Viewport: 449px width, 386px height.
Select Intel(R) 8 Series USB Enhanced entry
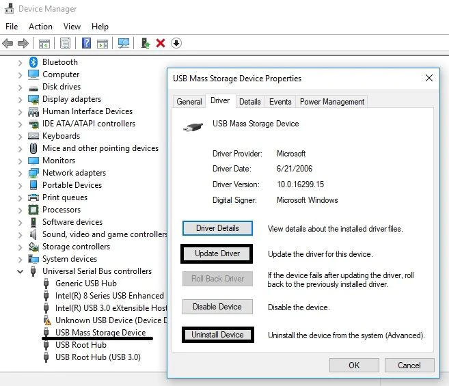[109, 296]
